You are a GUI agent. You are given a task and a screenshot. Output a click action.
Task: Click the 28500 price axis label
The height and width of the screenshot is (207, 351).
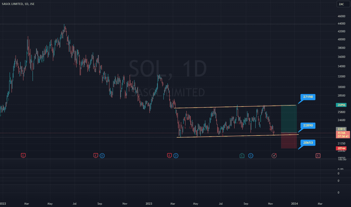click(341, 96)
